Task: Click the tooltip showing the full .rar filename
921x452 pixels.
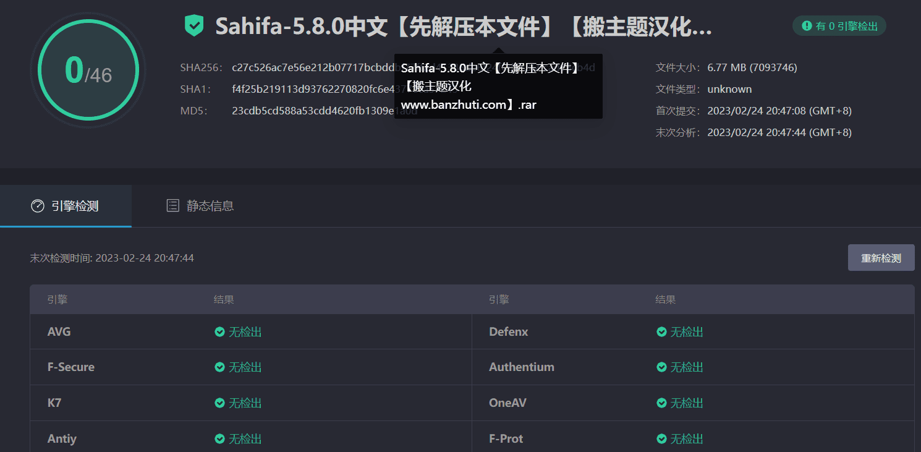Action: (x=498, y=87)
